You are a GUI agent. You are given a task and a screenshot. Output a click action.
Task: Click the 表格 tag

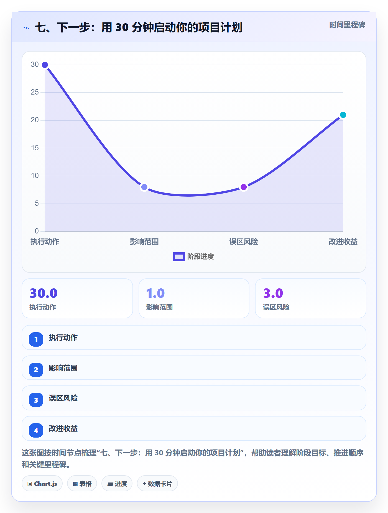pos(82,484)
